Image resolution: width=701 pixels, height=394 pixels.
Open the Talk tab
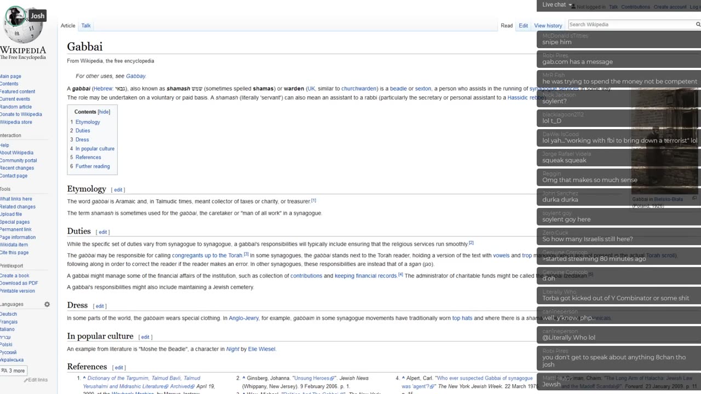(x=86, y=26)
